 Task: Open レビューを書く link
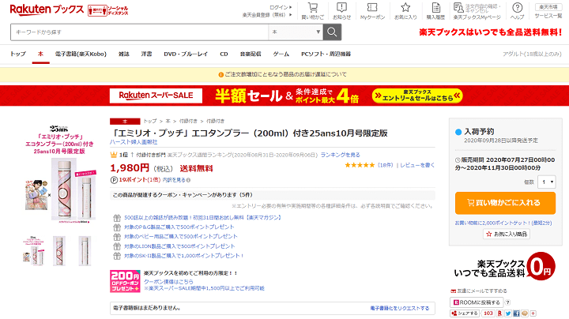pyautogui.click(x=417, y=165)
